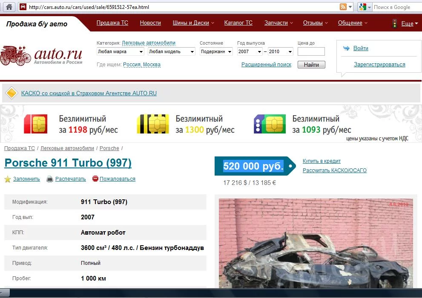Screen dimensions: 422x298
Task: Expand the Запчасти submenu arrow
Action: click(291, 23)
